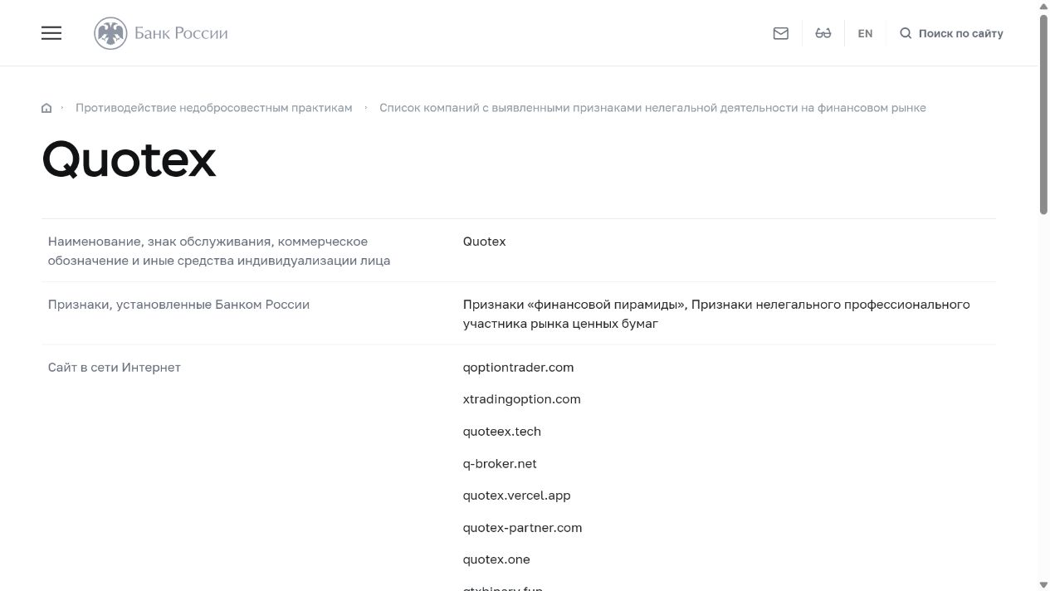Click the Bank of Russia eagle logo
The image size is (1050, 591).
[x=110, y=33]
